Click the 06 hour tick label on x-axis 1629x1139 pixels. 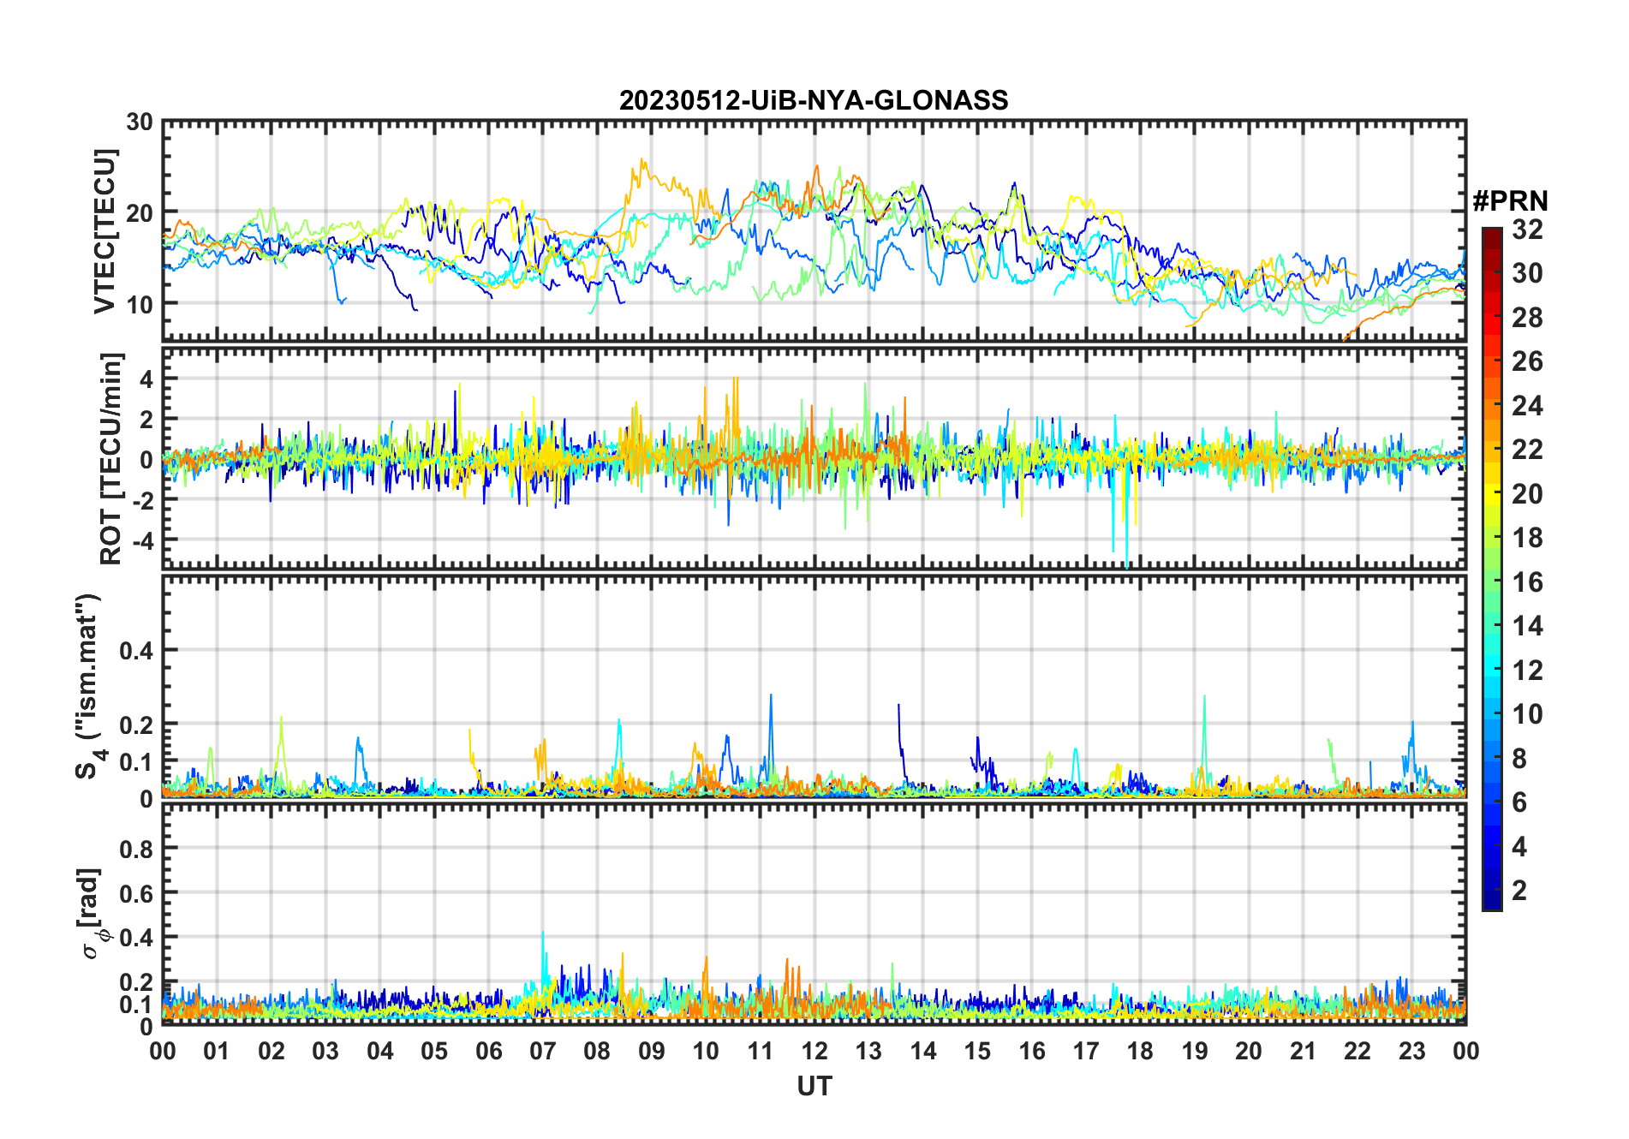[489, 1052]
